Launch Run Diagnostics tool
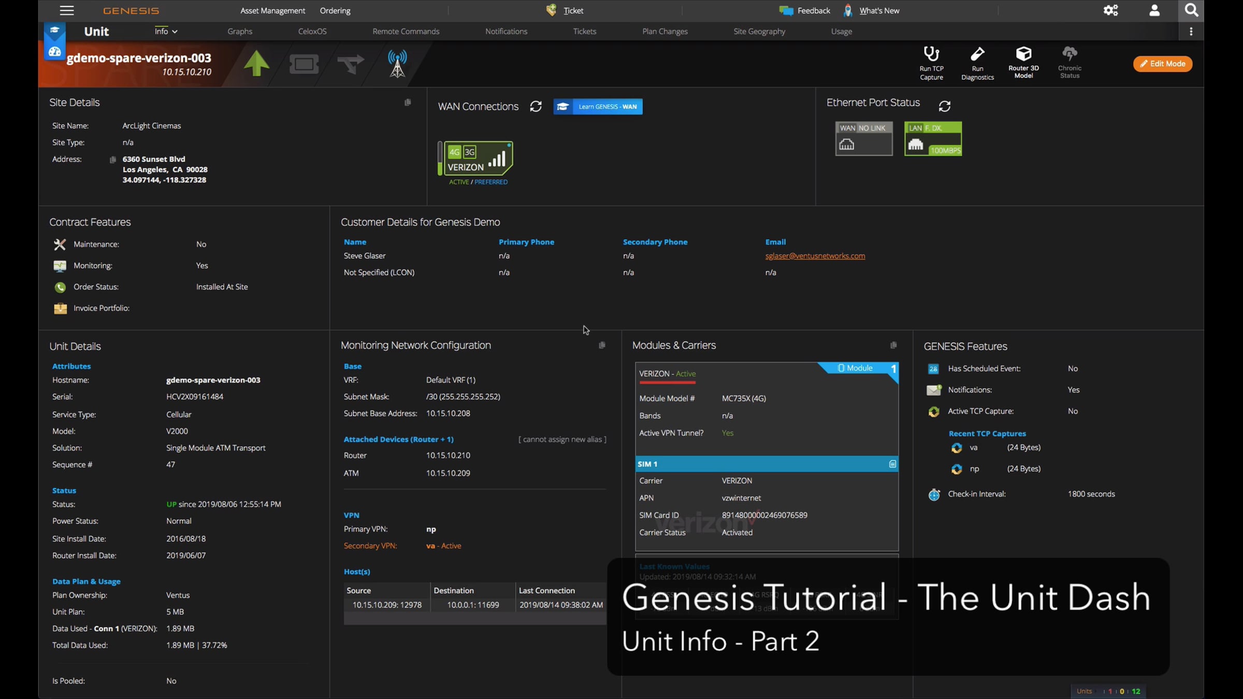The height and width of the screenshot is (699, 1243). 977,55
